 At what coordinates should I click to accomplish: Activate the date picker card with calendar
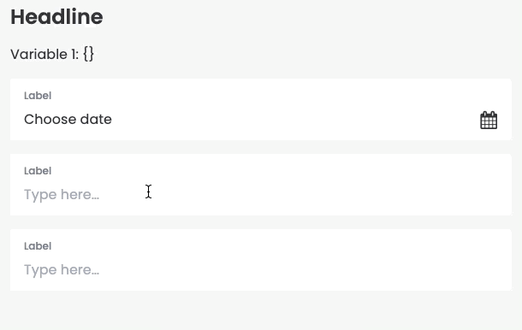click(x=261, y=109)
